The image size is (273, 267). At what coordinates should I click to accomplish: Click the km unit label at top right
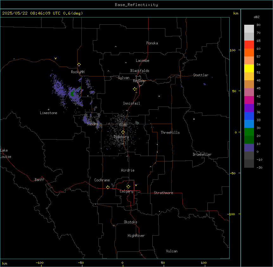coord(236,13)
